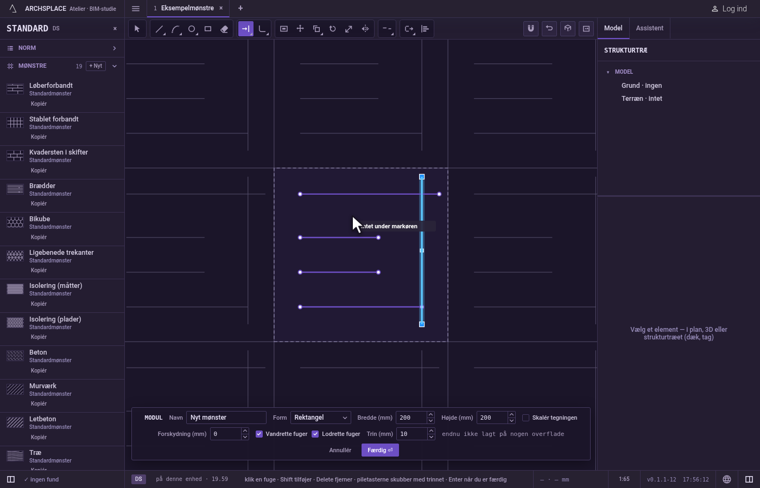
Task: Select the Bikube pattern thumbnail
Action: pos(15,222)
